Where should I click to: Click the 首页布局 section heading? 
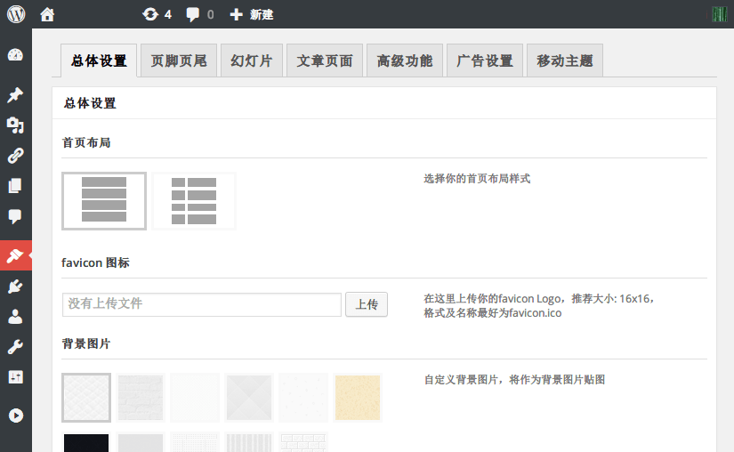pyautogui.click(x=86, y=142)
